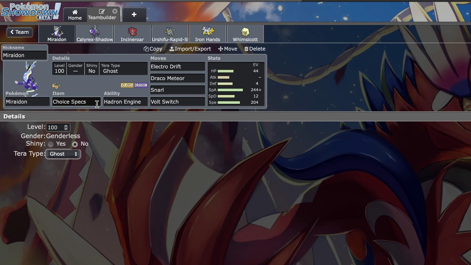Edit the Choice Specs item field
Viewport: 471px width, 265px height.
76,102
